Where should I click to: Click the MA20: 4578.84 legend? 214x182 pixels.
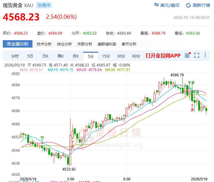[x=89, y=70]
